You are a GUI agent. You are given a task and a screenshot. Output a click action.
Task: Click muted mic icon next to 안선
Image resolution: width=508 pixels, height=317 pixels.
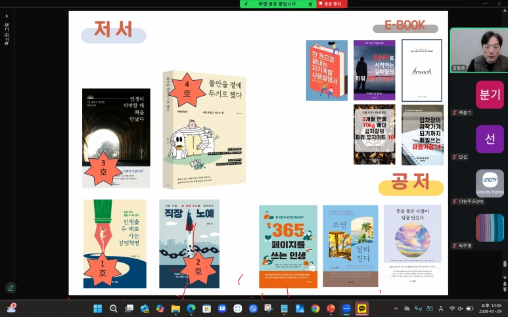coord(455,157)
